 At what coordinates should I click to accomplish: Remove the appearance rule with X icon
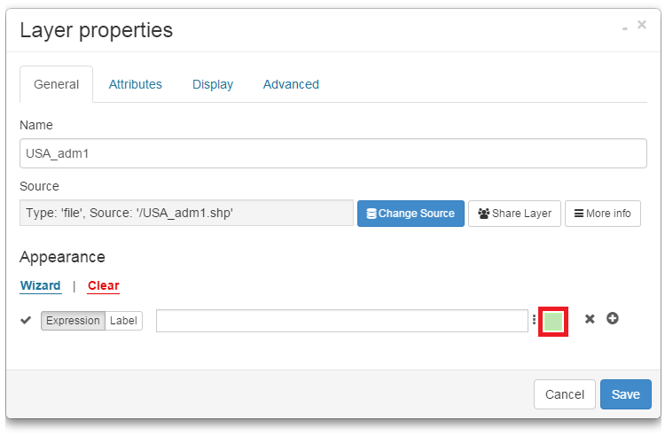click(x=590, y=319)
